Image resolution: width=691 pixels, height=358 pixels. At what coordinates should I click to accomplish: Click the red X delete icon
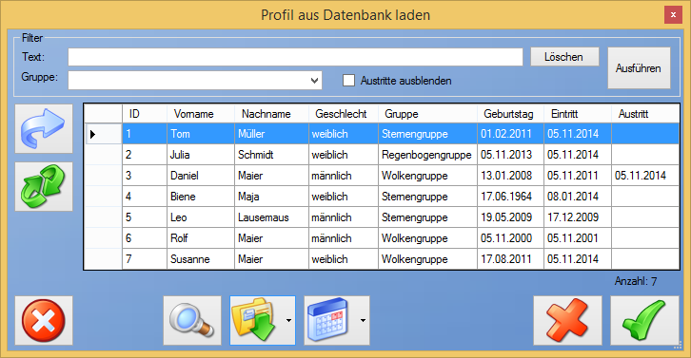click(x=567, y=321)
